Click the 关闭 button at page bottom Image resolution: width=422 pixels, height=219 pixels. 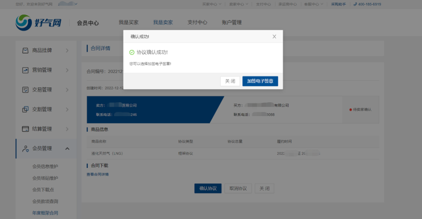[x=264, y=188]
